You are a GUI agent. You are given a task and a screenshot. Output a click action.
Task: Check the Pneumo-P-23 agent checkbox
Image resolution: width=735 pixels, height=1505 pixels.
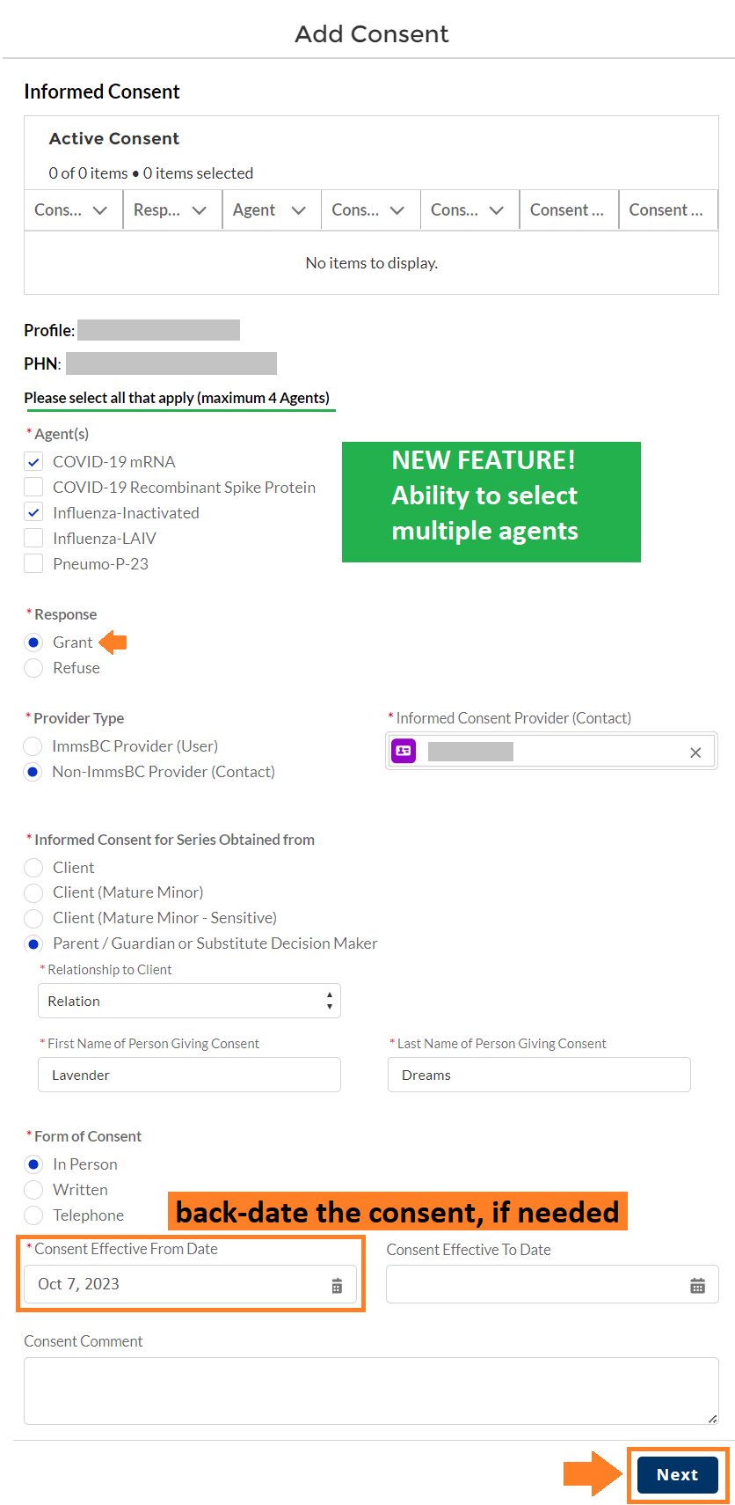click(x=33, y=563)
